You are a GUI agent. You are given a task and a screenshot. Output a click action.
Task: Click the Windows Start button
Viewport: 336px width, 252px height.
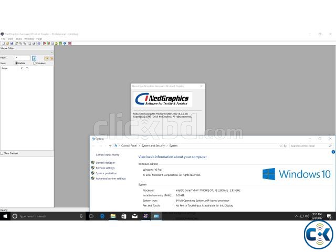coord(5,216)
